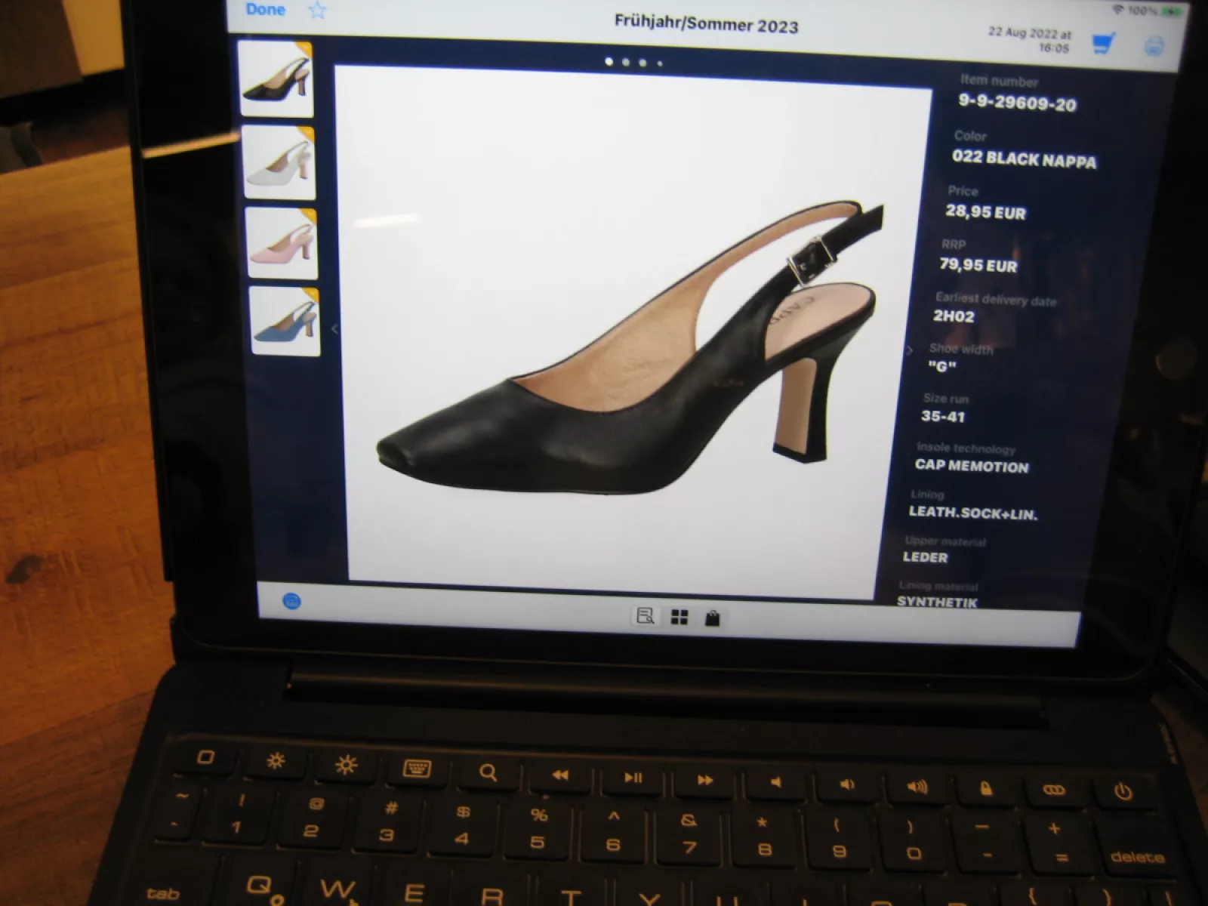Image resolution: width=1208 pixels, height=906 pixels.
Task: Click the battery indicator in status bar
Action: tap(1172, 12)
